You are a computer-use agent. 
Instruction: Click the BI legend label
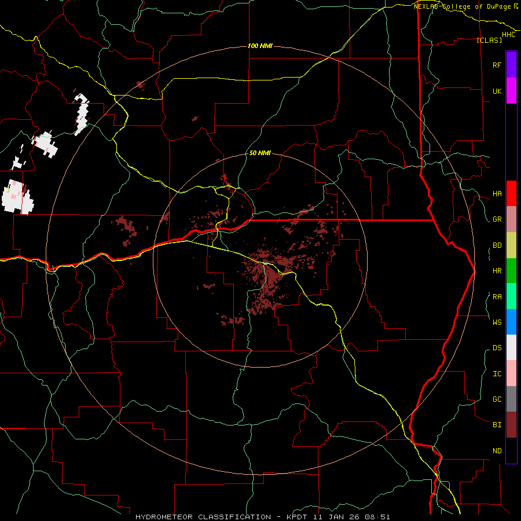click(497, 425)
